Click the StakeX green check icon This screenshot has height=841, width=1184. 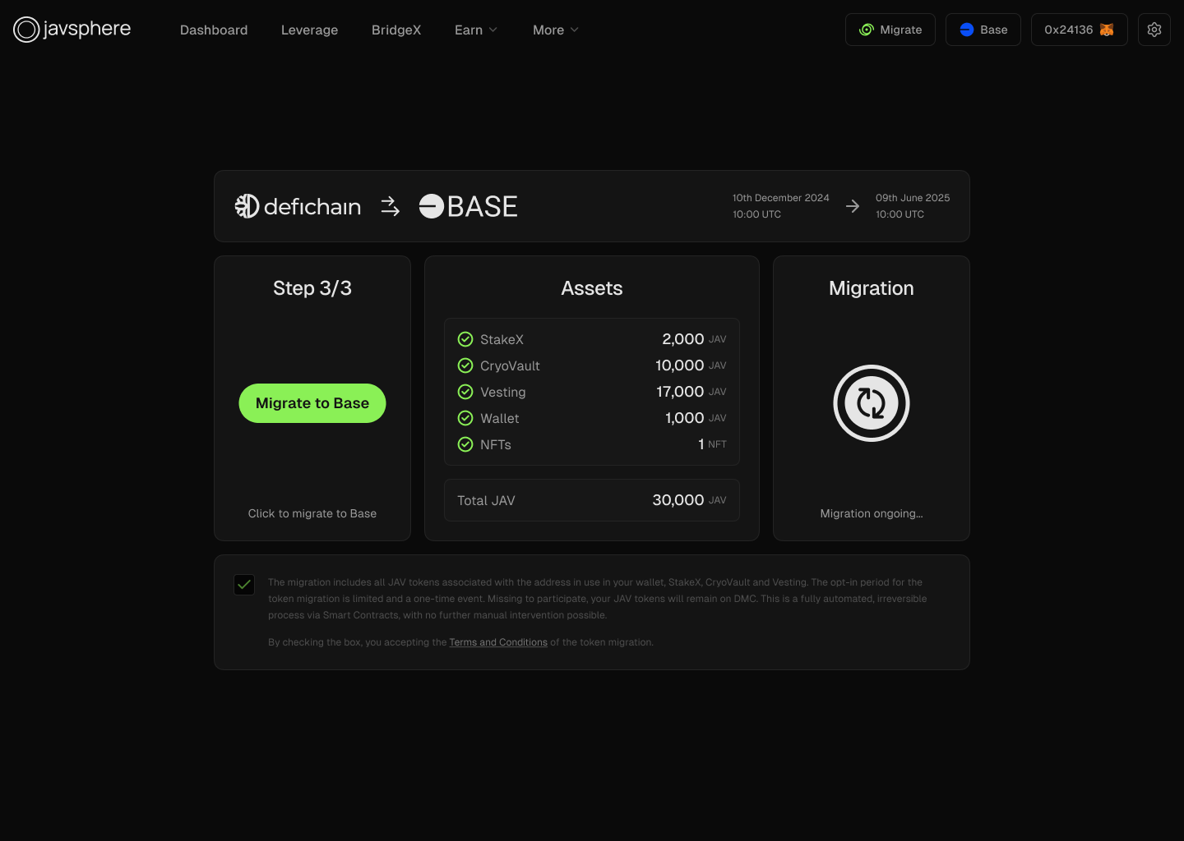tap(465, 339)
